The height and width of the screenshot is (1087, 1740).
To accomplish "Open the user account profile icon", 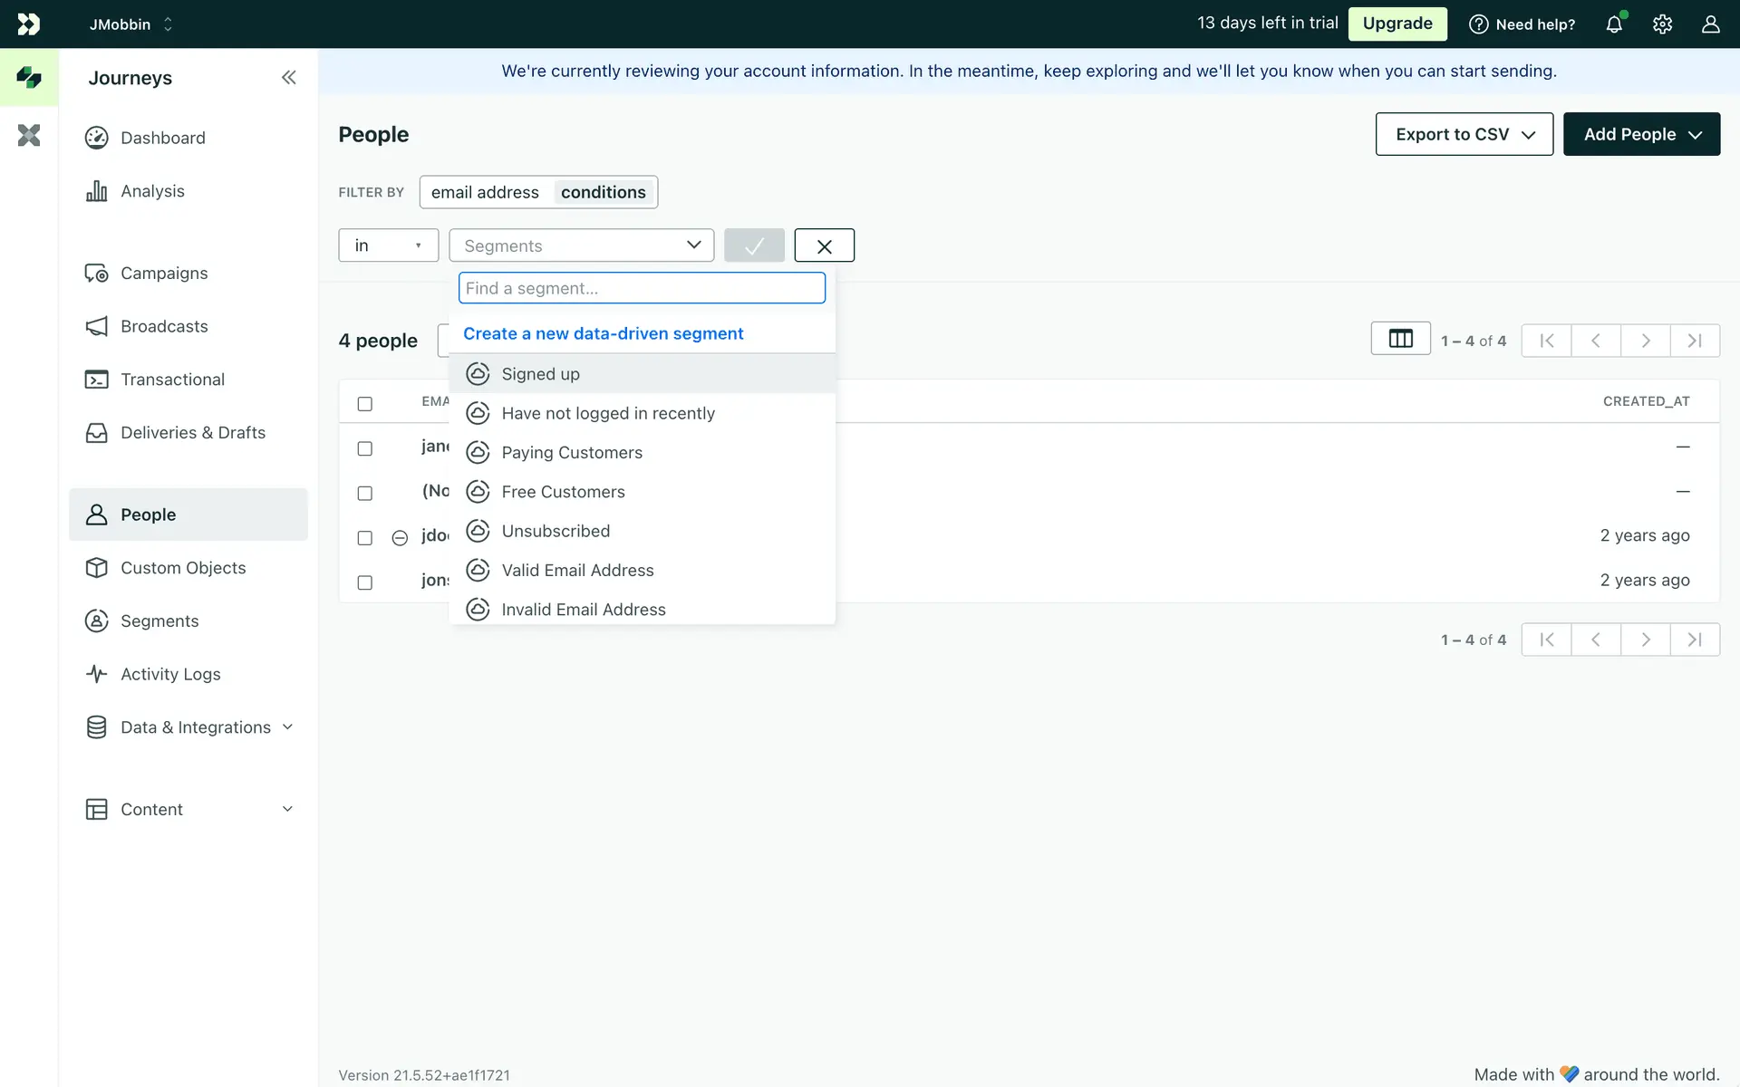I will pyautogui.click(x=1710, y=24).
